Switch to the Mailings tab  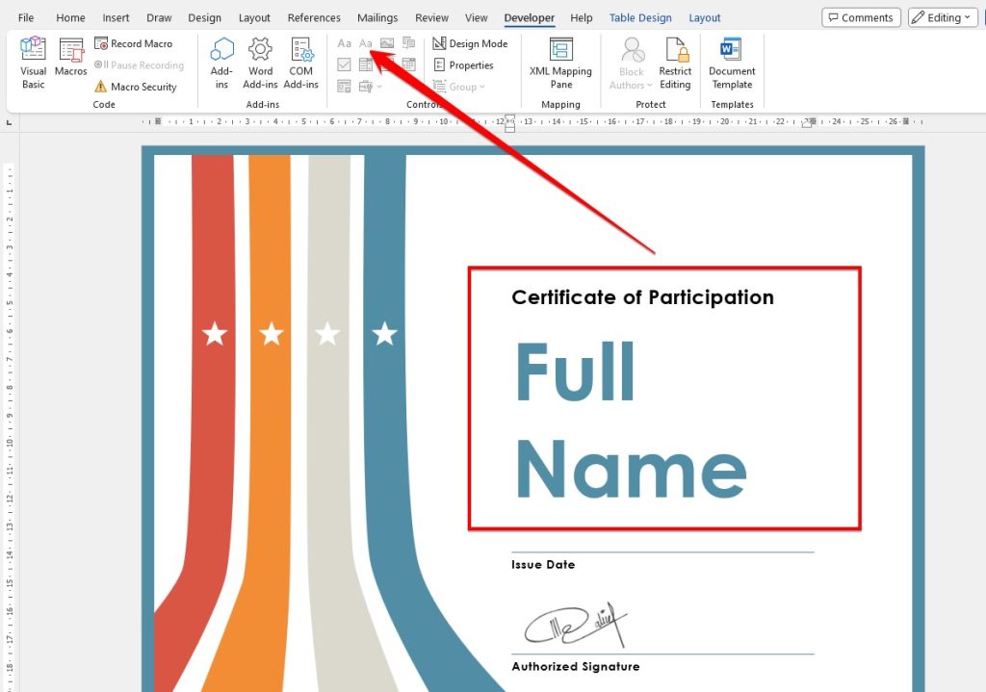point(377,17)
